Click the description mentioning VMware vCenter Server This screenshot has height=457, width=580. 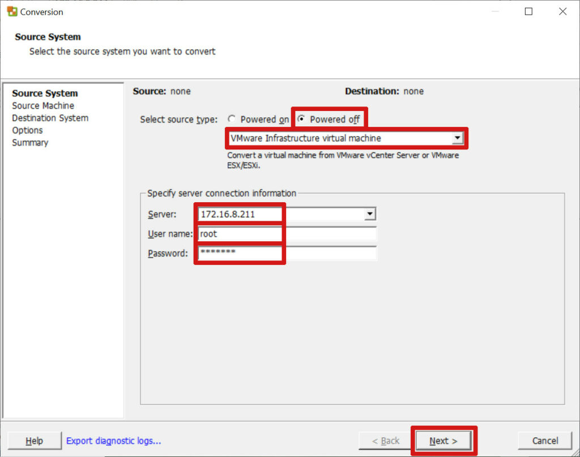point(343,160)
